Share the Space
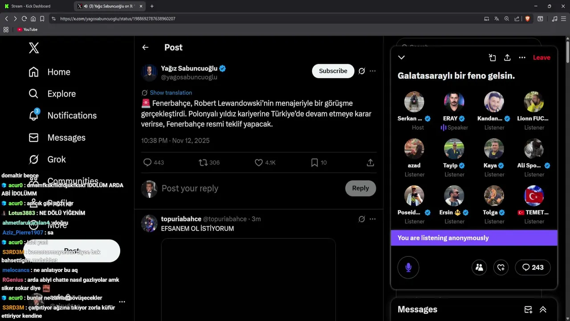This screenshot has height=321, width=570. click(x=507, y=58)
